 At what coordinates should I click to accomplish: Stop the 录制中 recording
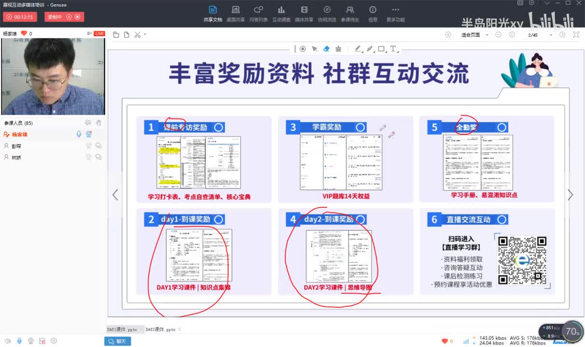[x=77, y=17]
